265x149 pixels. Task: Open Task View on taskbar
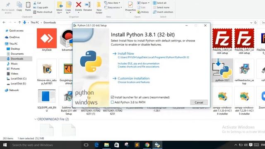[86, 145]
